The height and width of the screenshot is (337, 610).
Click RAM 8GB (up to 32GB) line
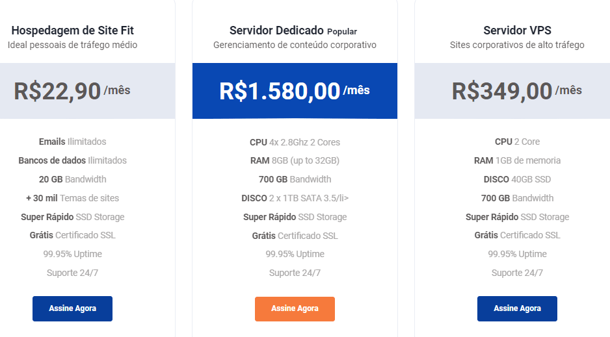tap(295, 160)
